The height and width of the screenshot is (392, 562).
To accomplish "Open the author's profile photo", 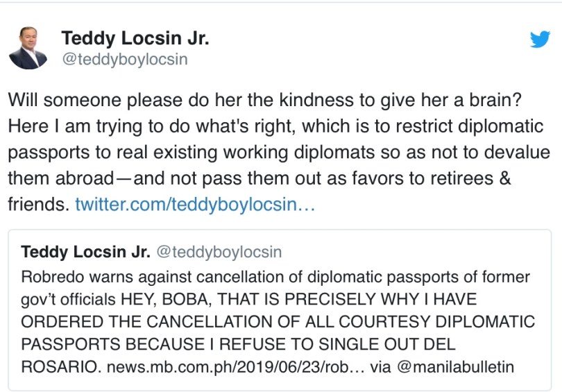I will pyautogui.click(x=28, y=49).
